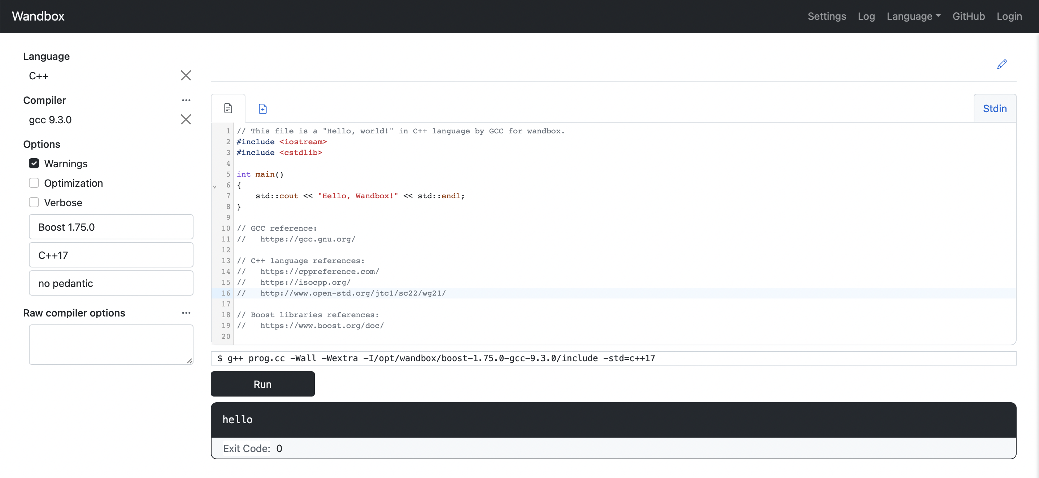This screenshot has height=478, width=1039.
Task: Click the pencil edit title icon
Action: pos(1002,64)
